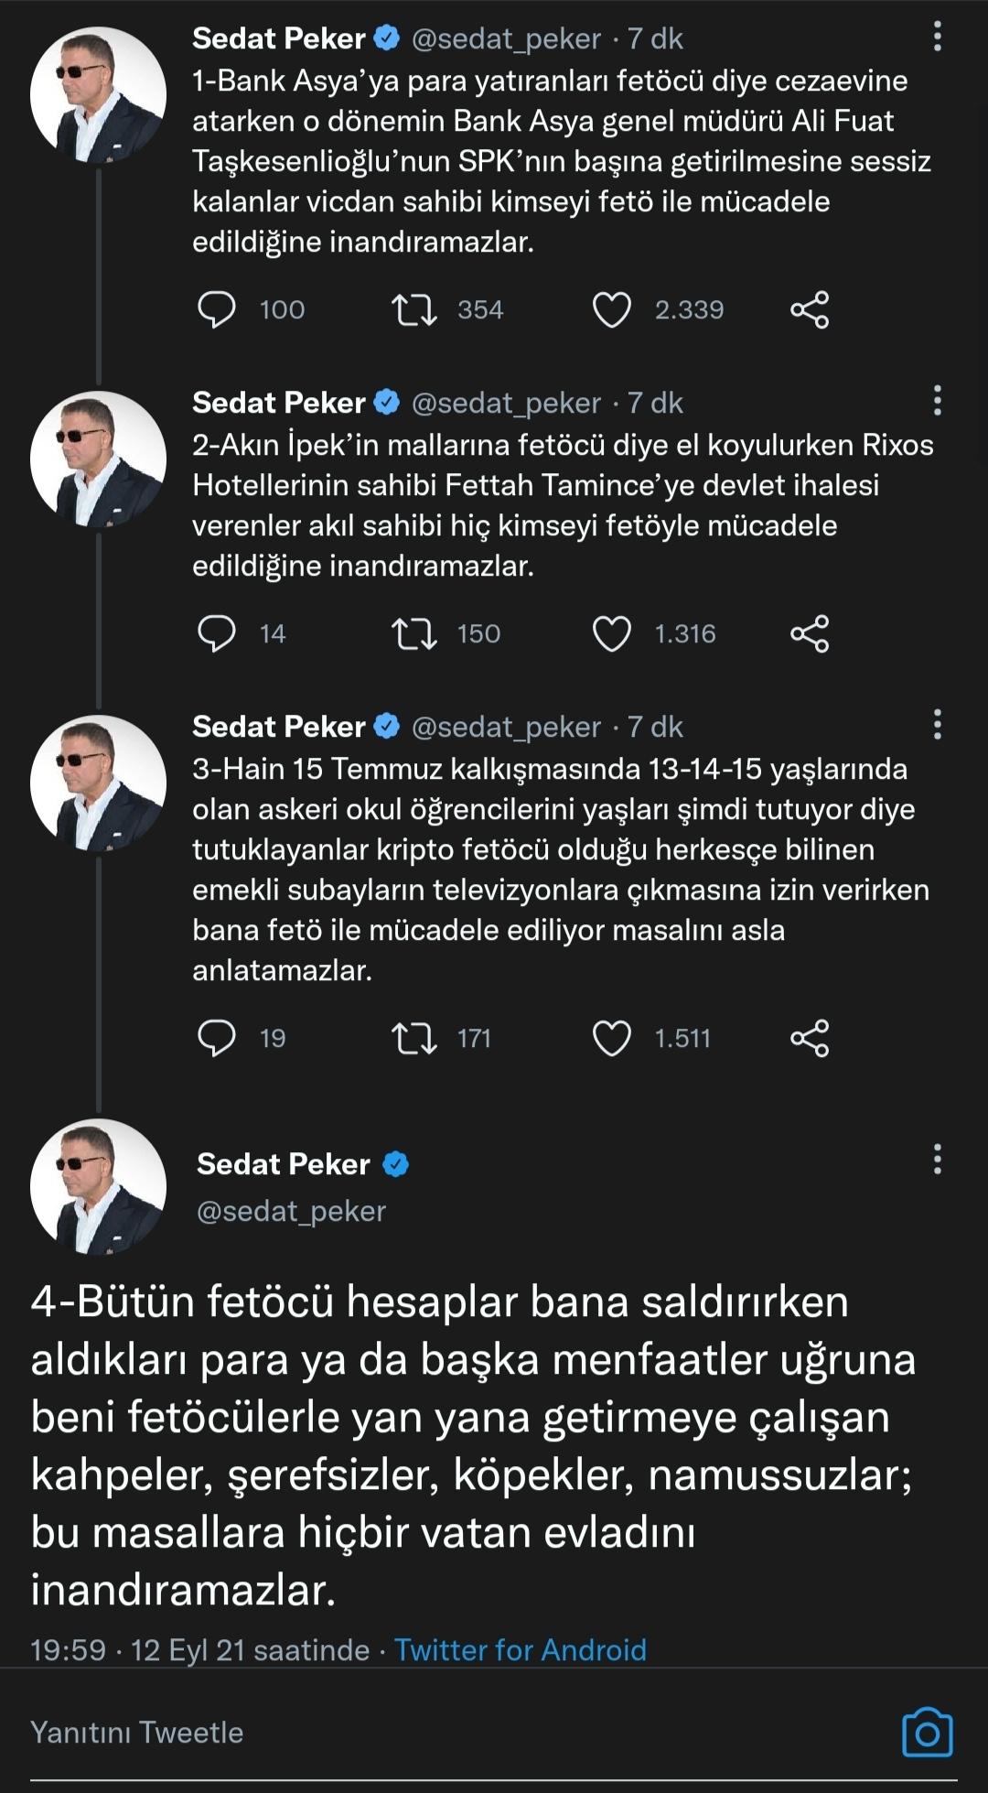Open Sedat Peker profile from main tweet avatar
This screenshot has width=988, height=1793.
(98, 1187)
